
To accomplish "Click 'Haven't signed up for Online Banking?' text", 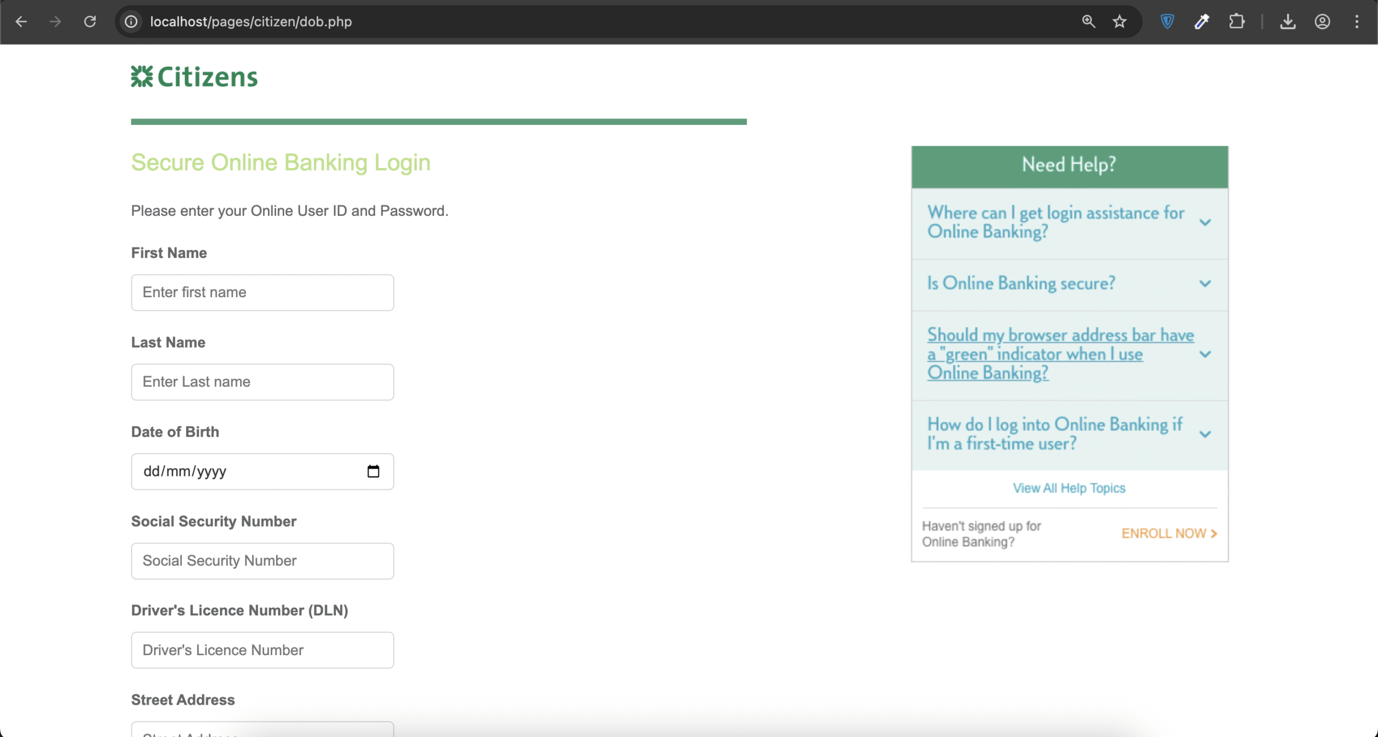I will [x=981, y=534].
